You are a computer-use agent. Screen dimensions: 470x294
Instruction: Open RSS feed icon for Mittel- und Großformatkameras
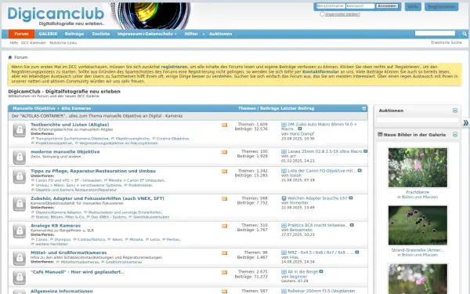[x=224, y=253]
